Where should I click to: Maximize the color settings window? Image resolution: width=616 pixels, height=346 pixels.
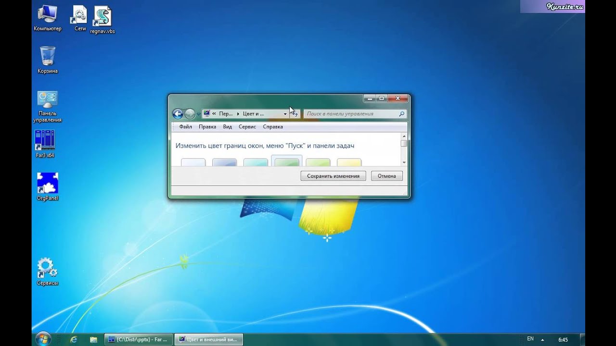[x=382, y=99]
